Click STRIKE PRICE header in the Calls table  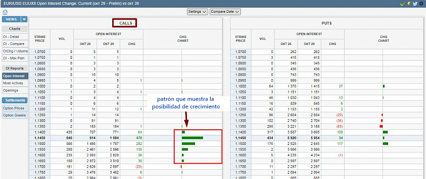40,38
